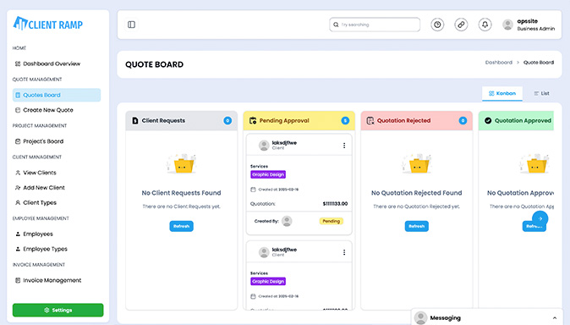Select Quotes Board in sidebar
This screenshot has height=325, width=570.
(57, 95)
